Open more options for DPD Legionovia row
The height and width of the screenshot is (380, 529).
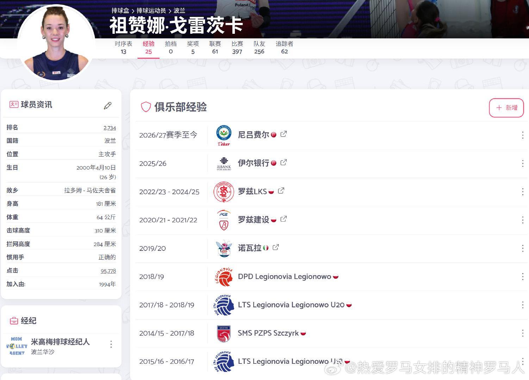pyautogui.click(x=523, y=277)
